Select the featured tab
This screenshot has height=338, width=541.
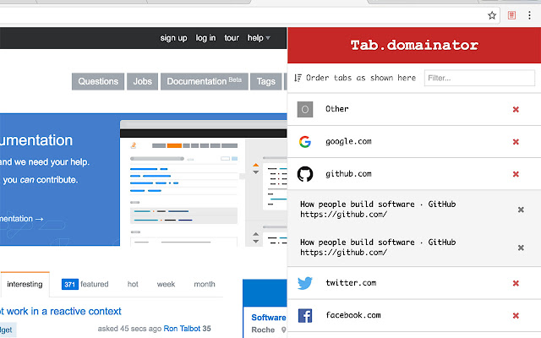(94, 284)
